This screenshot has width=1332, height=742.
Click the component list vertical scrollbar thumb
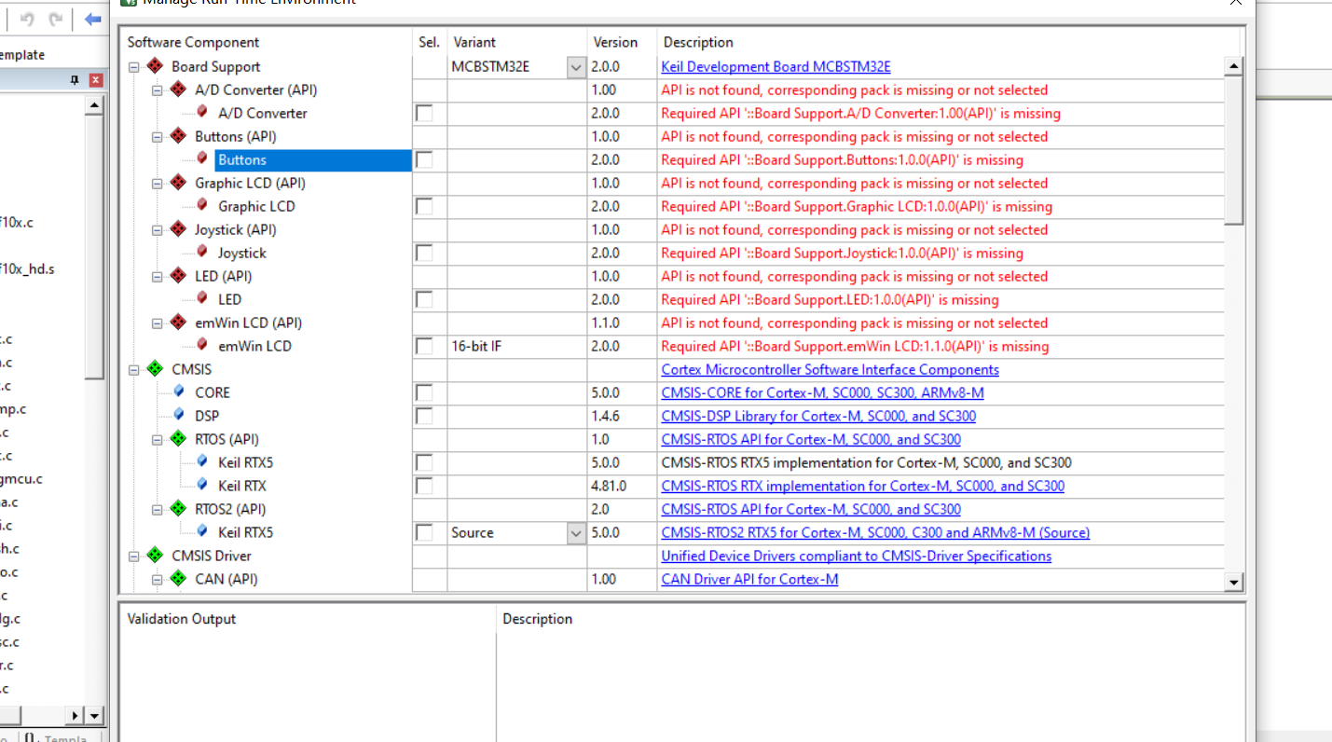pyautogui.click(x=1234, y=150)
